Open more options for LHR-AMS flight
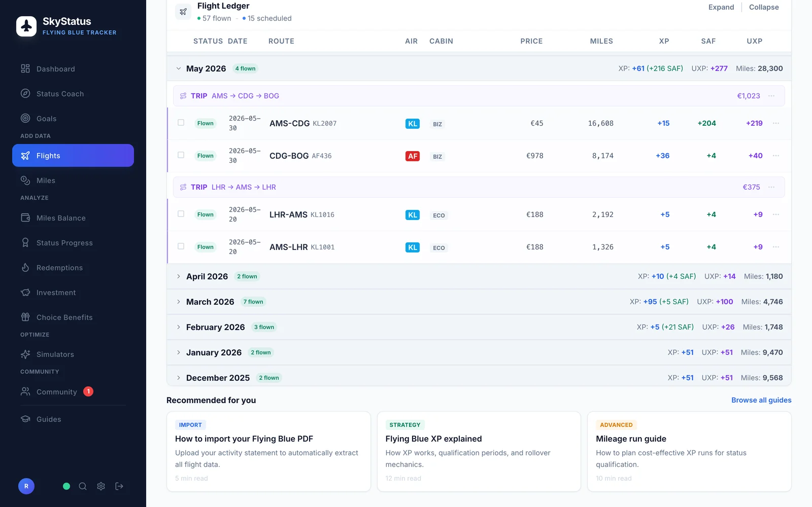This screenshot has width=812, height=507. coord(776,214)
